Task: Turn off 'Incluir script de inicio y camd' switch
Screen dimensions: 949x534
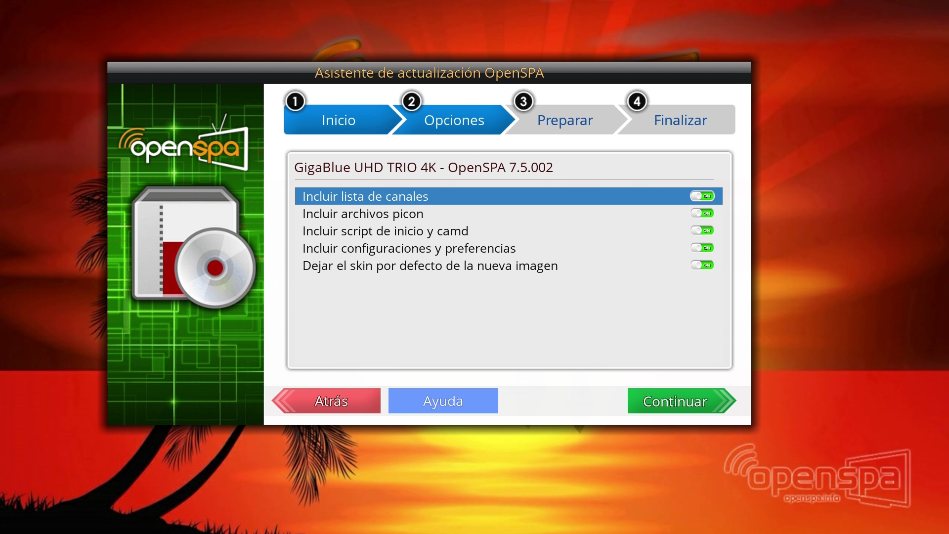Action: 702,231
